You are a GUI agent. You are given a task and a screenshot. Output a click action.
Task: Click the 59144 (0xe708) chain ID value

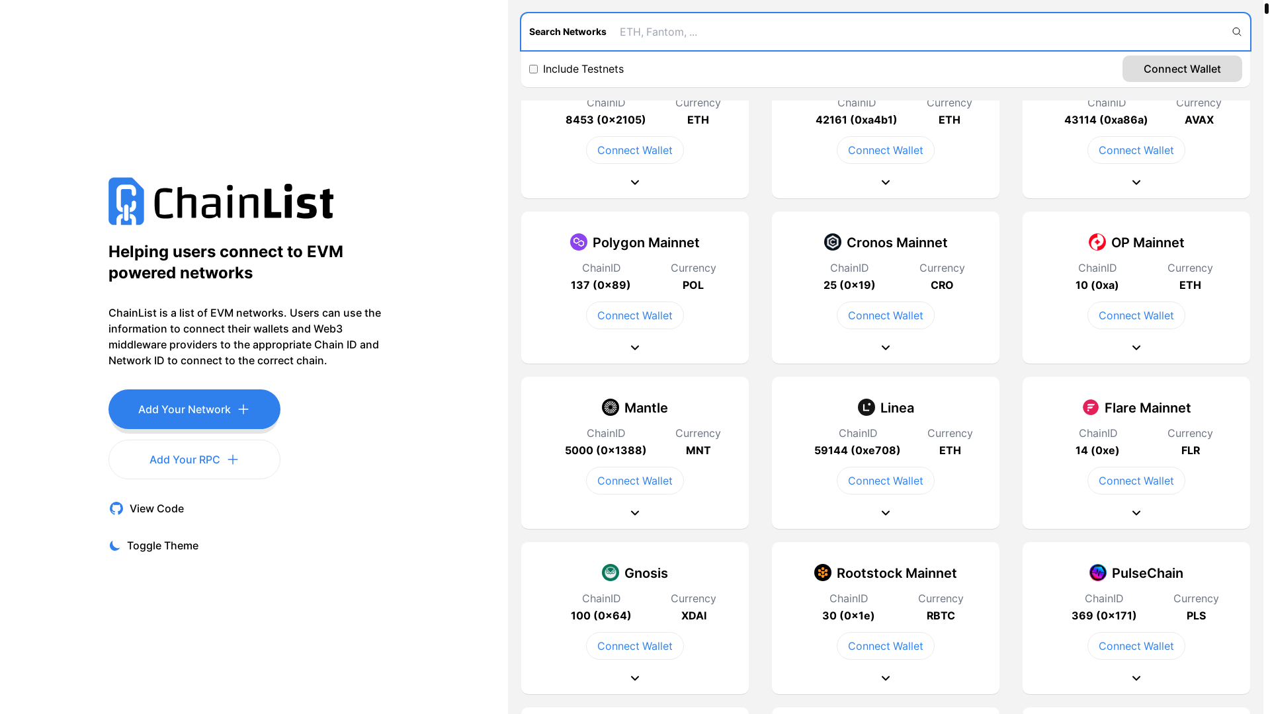pyautogui.click(x=857, y=450)
